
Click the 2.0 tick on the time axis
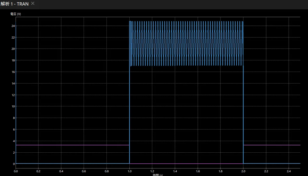(243, 171)
